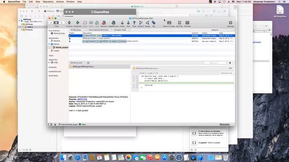Select Log history view toggle

coord(56,22)
